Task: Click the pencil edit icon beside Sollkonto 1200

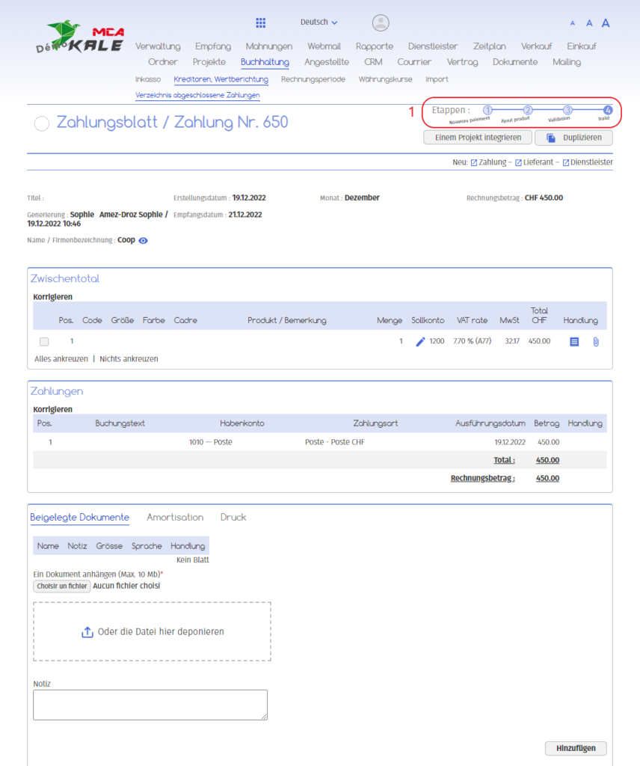Action: tap(420, 341)
